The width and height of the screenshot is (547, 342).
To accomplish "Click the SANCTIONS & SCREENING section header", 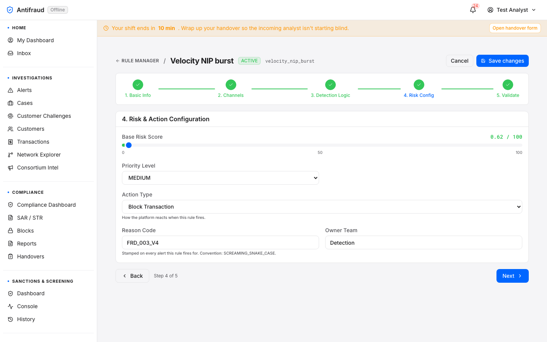I will [43, 281].
